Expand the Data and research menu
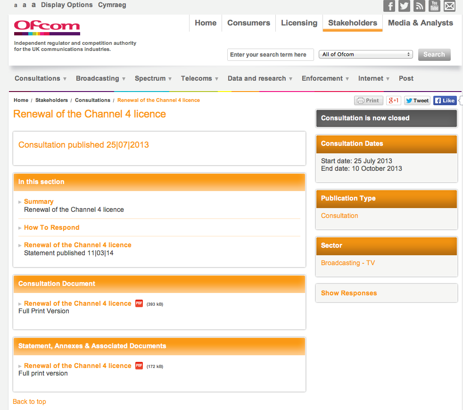This screenshot has height=410, width=463. (260, 79)
